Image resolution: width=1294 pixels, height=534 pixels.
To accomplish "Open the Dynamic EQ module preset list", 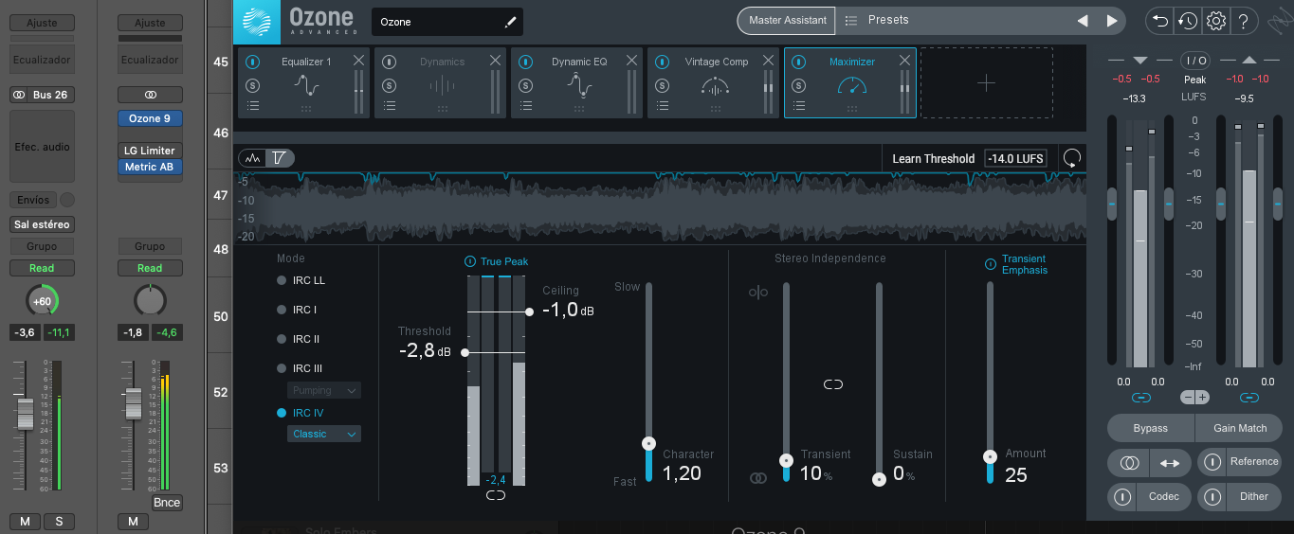I will (x=525, y=106).
